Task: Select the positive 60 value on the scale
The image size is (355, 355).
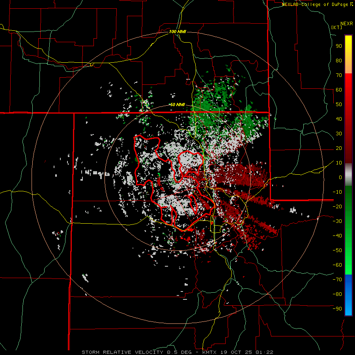Action: click(x=339, y=90)
